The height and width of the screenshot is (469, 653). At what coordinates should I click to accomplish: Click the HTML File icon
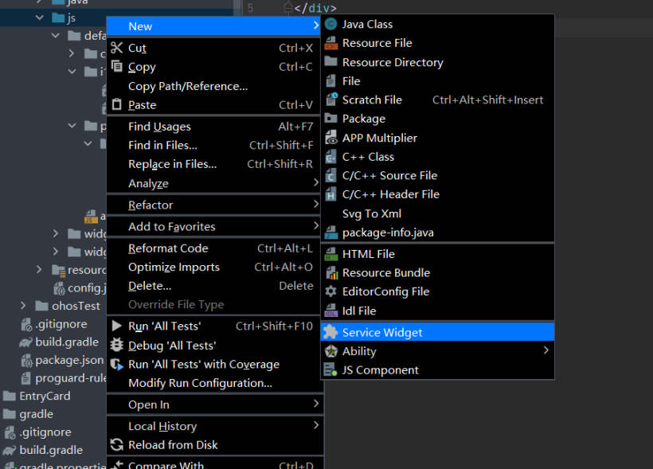330,254
